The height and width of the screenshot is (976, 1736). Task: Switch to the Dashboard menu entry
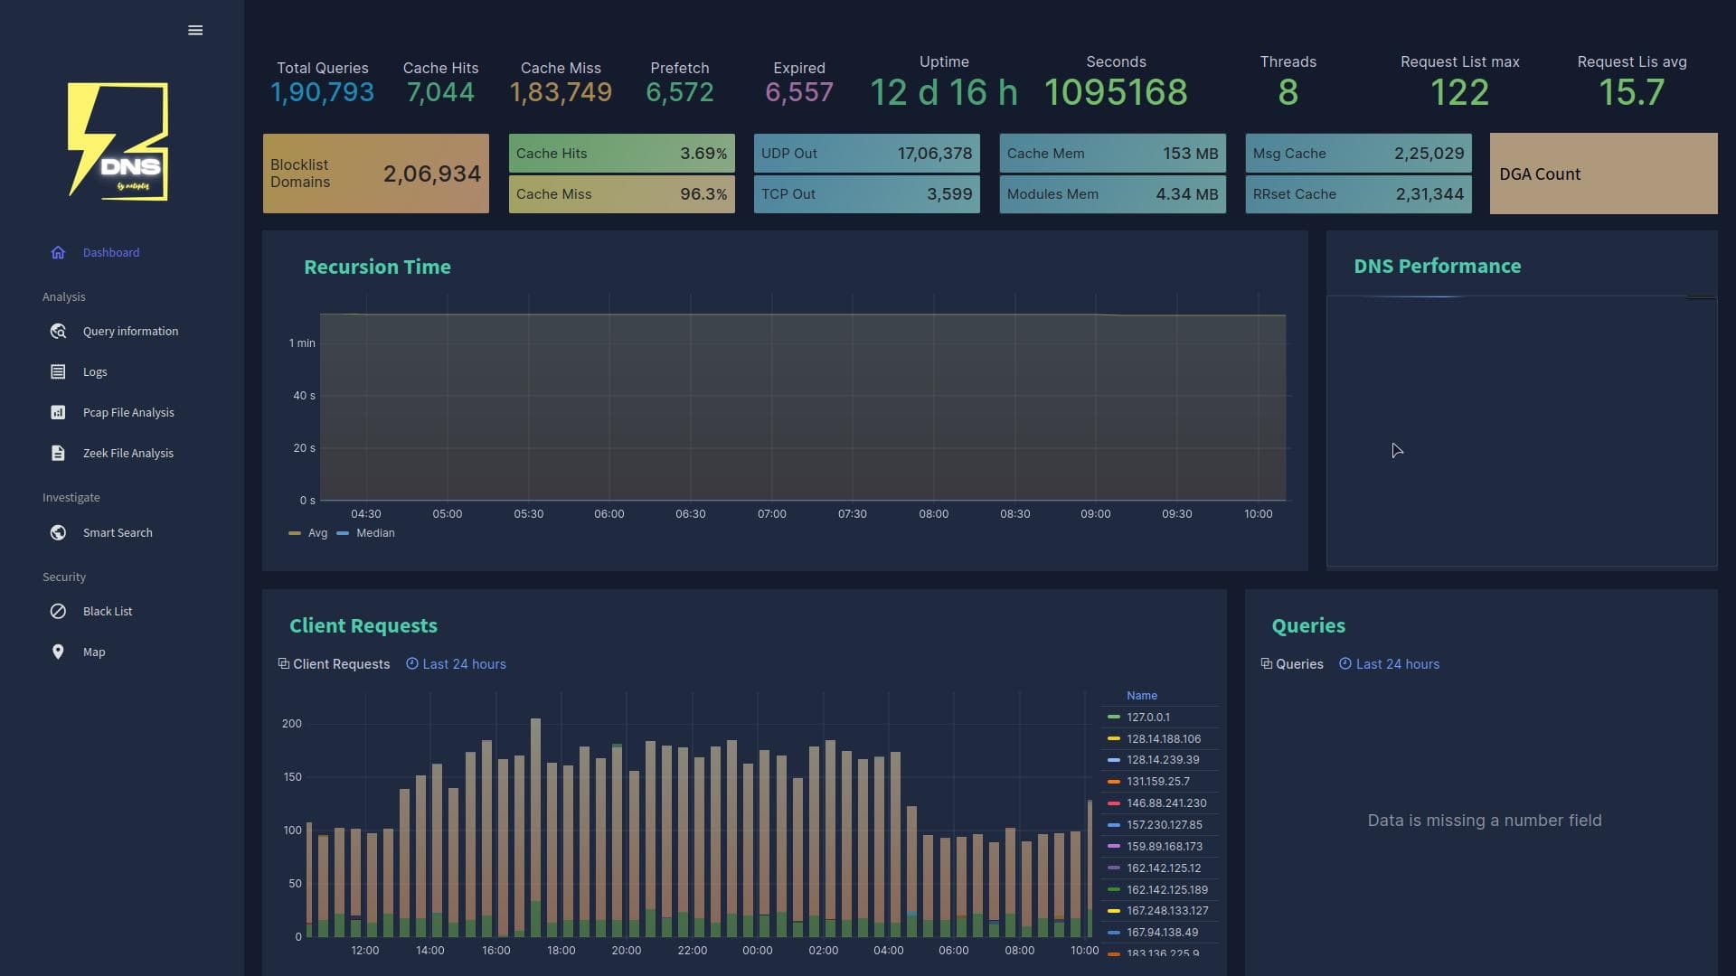[x=111, y=252]
